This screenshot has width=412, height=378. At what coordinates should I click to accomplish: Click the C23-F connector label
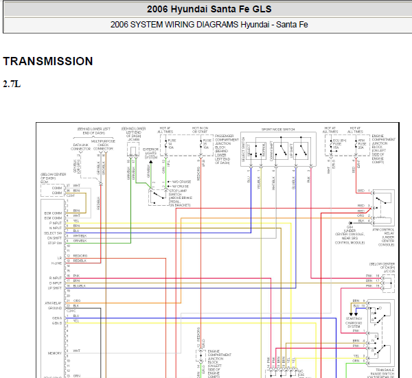71,196
